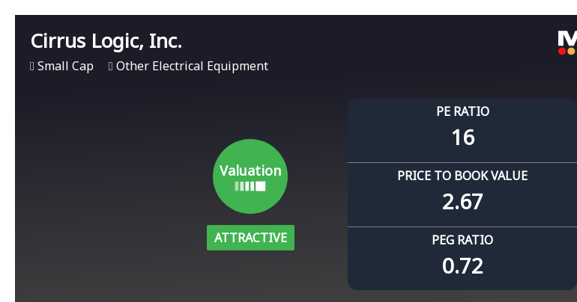Click the icon before Small Cap
Screen dimensions: 577x302
point(32,67)
